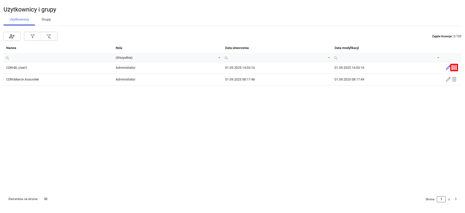This screenshot has width=465, height=213.
Task: Click the apply filter funnel icon
Action: point(32,36)
